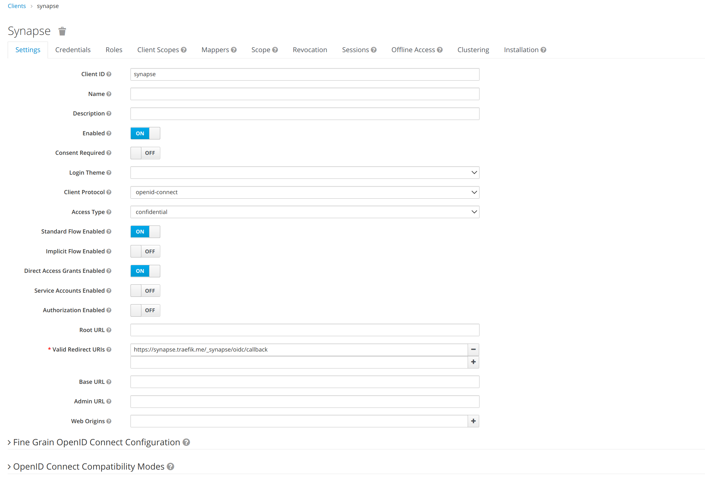Open the Clustering tab
705x483 pixels.
tap(473, 50)
